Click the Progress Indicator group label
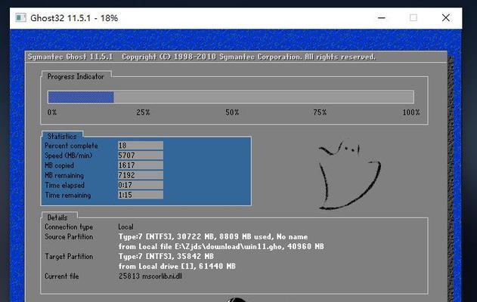This screenshot has height=302, width=477. click(x=76, y=76)
